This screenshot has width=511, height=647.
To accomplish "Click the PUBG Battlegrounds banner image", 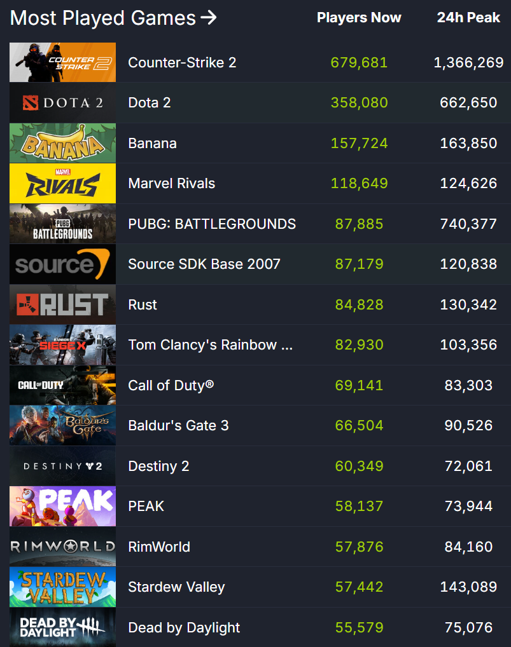I will 62,224.
